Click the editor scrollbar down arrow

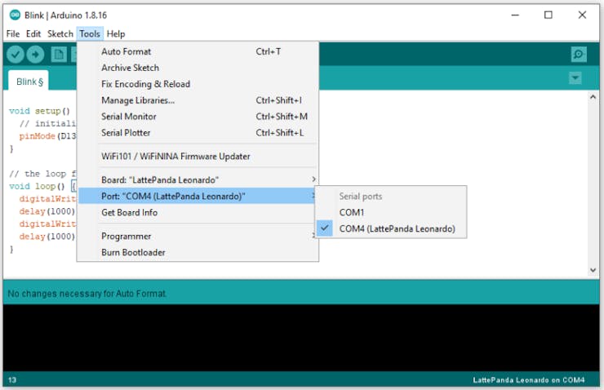pos(593,270)
